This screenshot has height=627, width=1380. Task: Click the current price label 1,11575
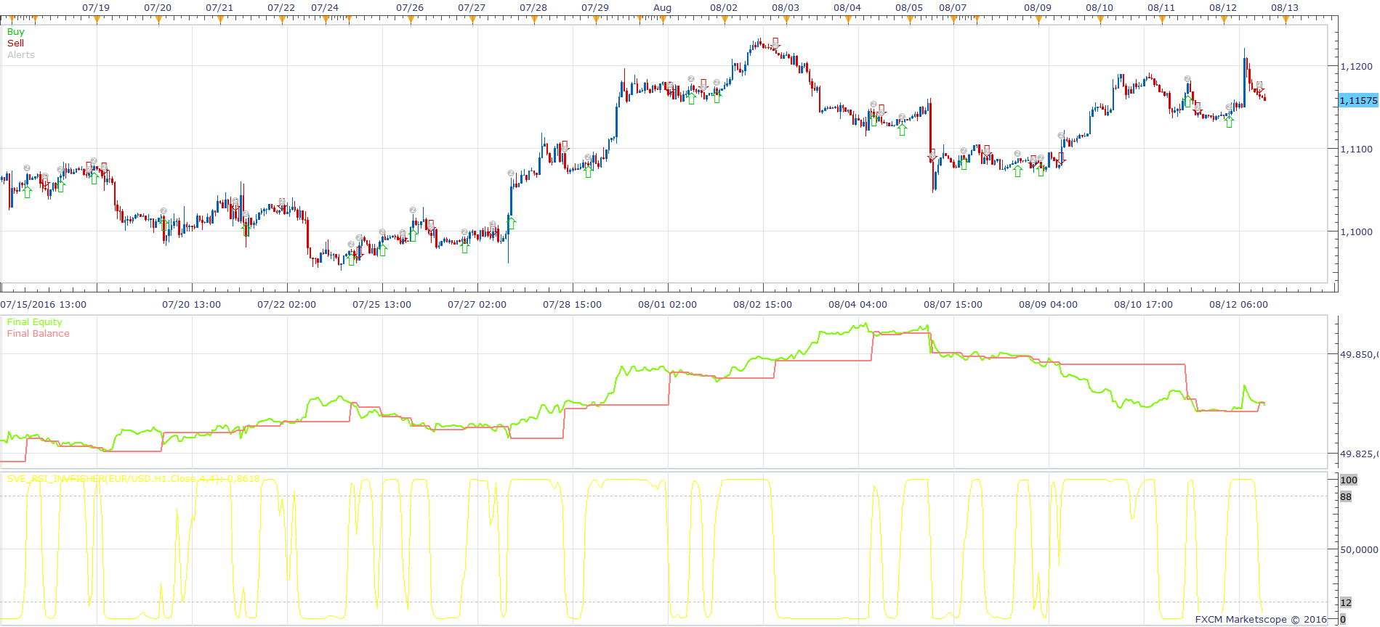1358,101
